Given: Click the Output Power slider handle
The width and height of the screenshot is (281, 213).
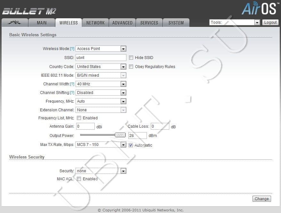Looking at the screenshot, I should [x=120, y=135].
